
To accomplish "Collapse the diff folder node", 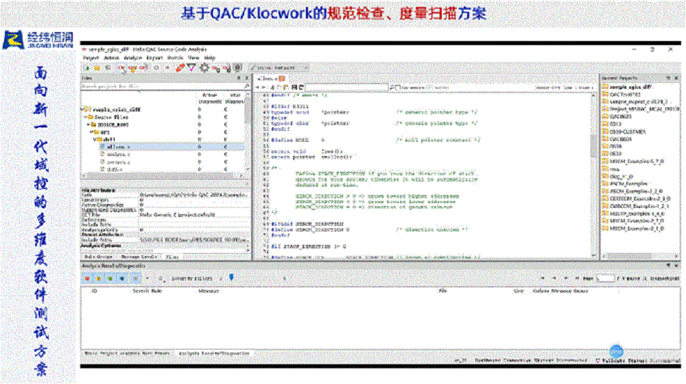I will point(95,140).
